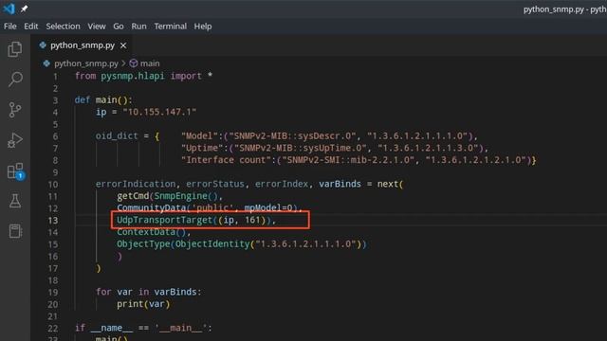Click the main symbol icon in breadcrumb
Screen dimensions: 607x341
point(134,63)
